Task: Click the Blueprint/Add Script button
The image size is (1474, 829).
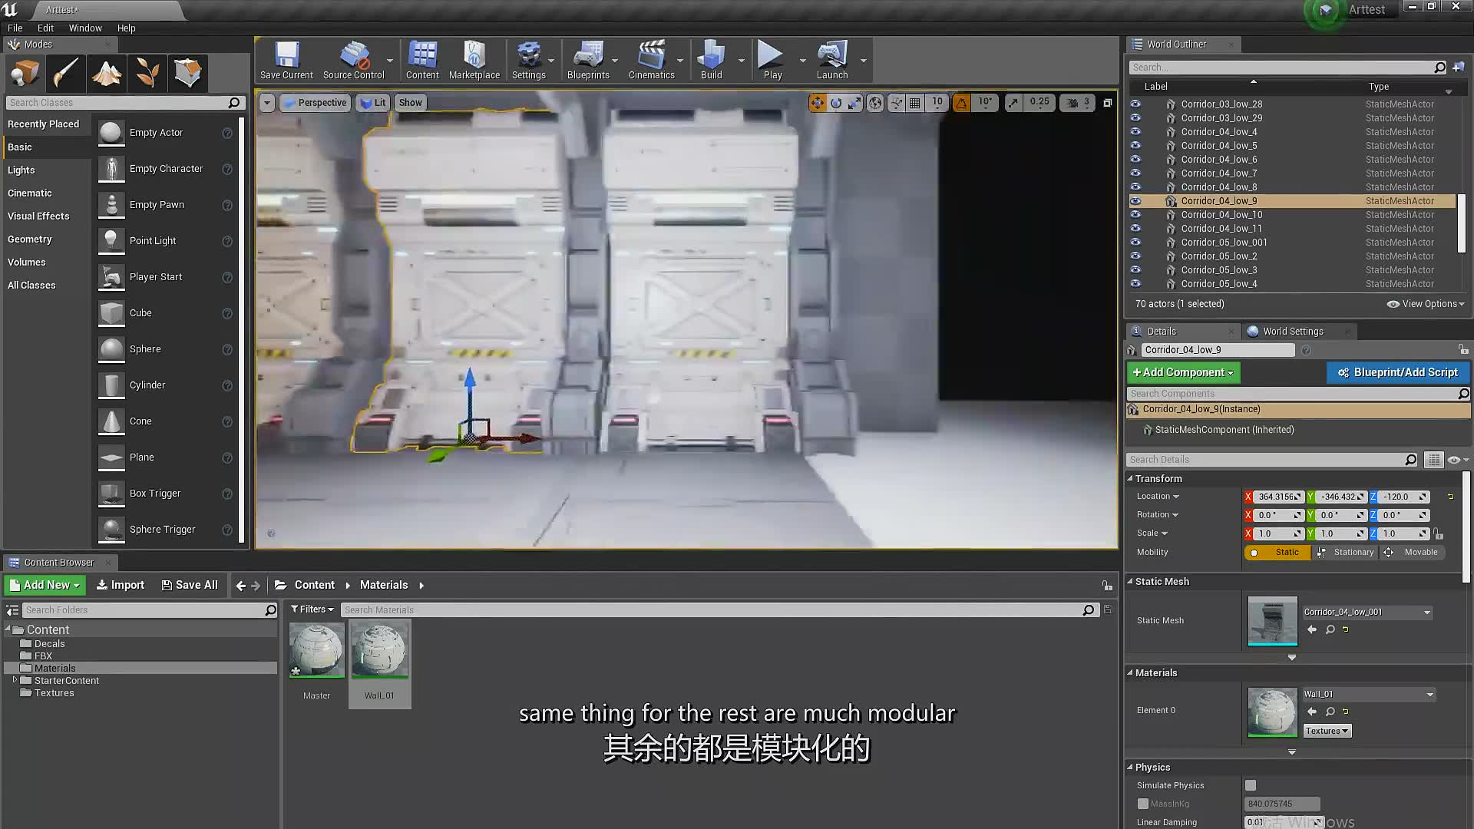Action: click(1398, 372)
